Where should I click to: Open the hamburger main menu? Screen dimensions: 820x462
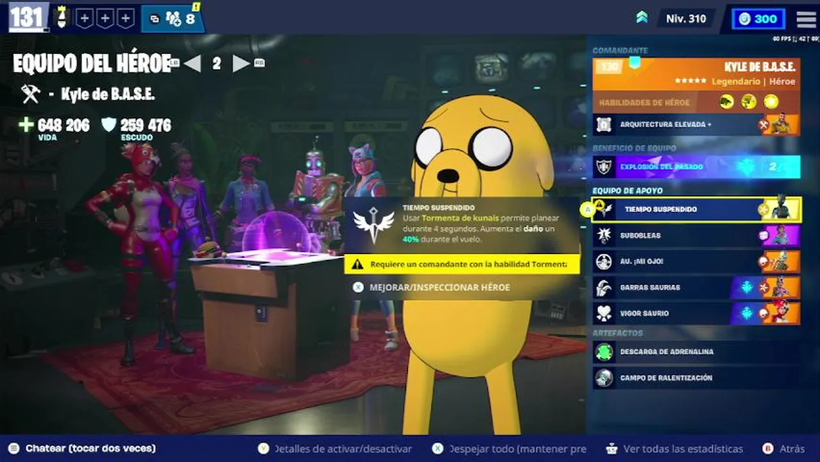806,19
